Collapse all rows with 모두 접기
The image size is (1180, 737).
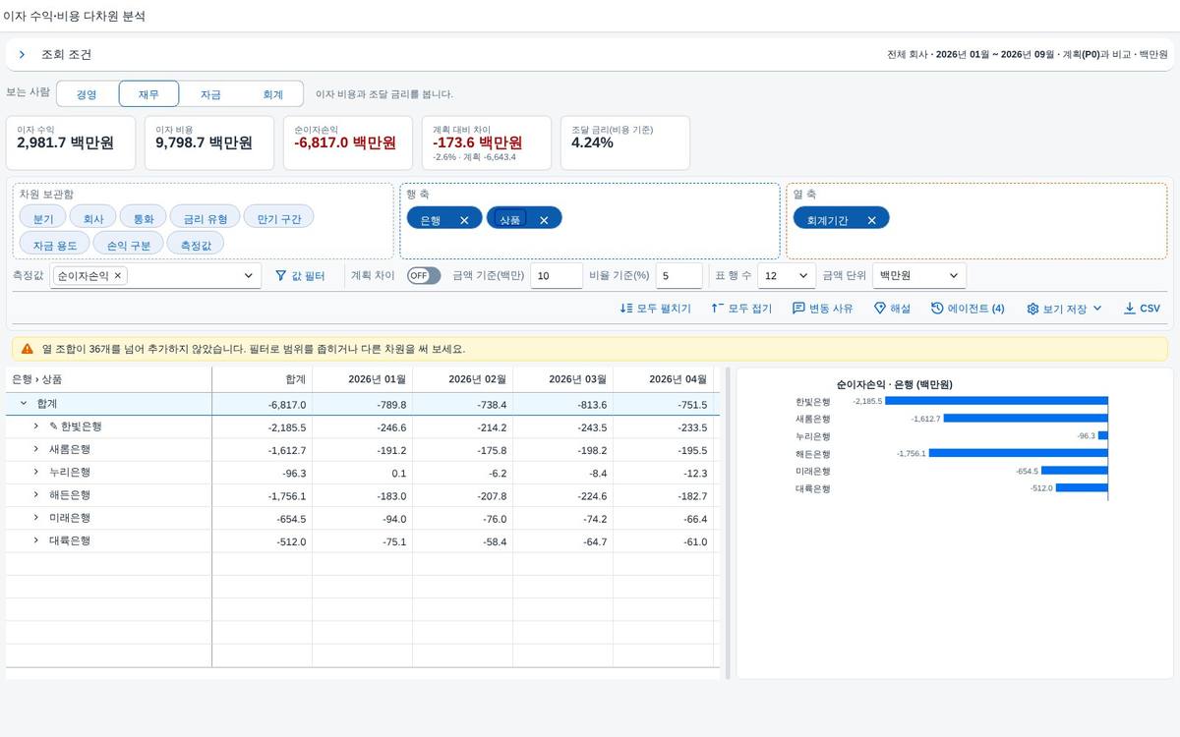coord(741,309)
